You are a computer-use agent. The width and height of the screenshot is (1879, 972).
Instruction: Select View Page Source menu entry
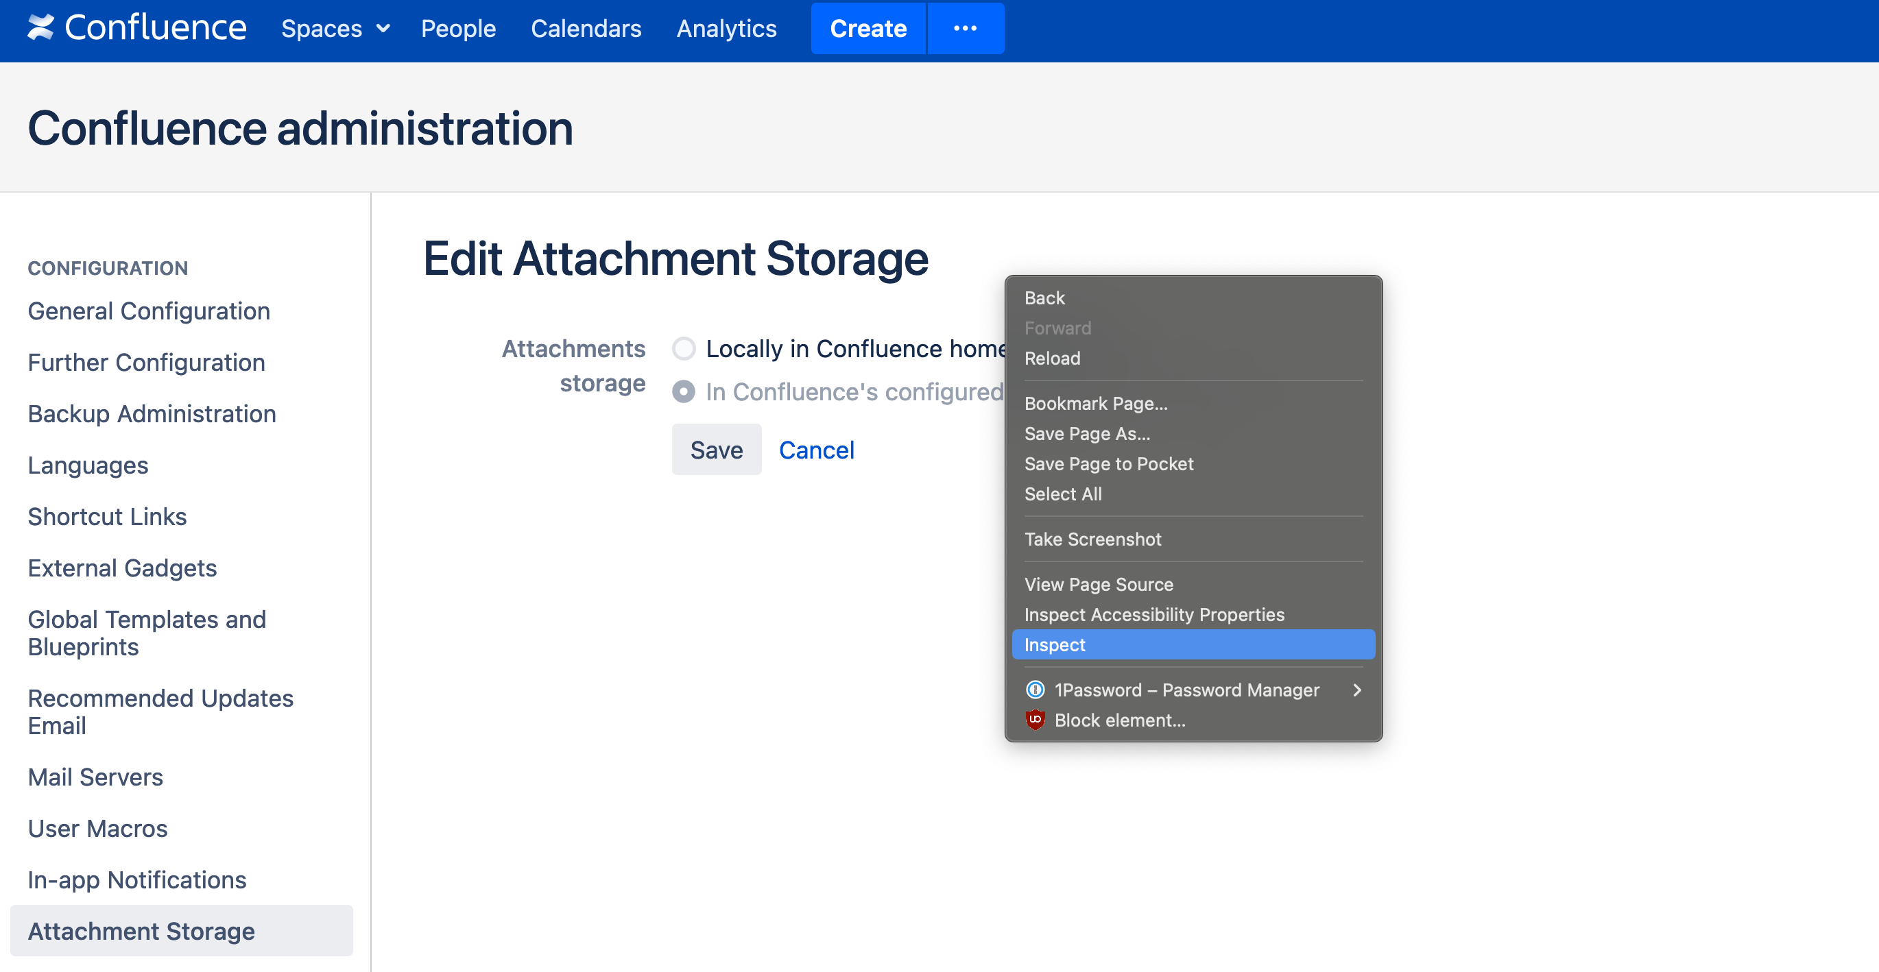(x=1099, y=584)
